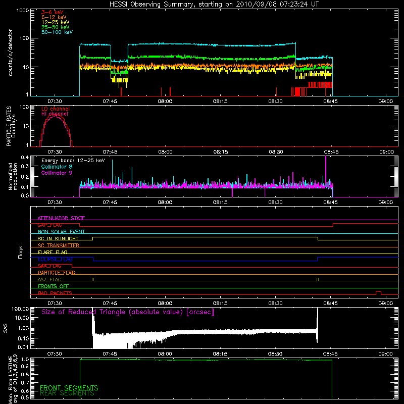
Task: Select the FRONT SEGMENTS legend label
Action: 69,388
